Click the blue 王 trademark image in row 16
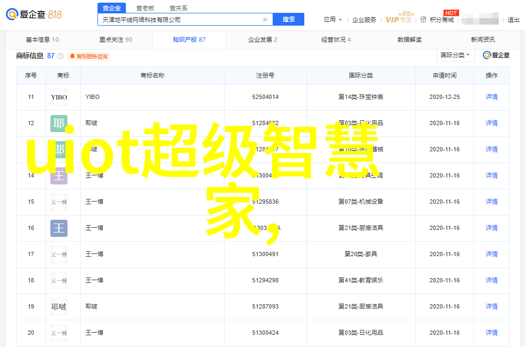The image size is (525, 347). coord(59,228)
